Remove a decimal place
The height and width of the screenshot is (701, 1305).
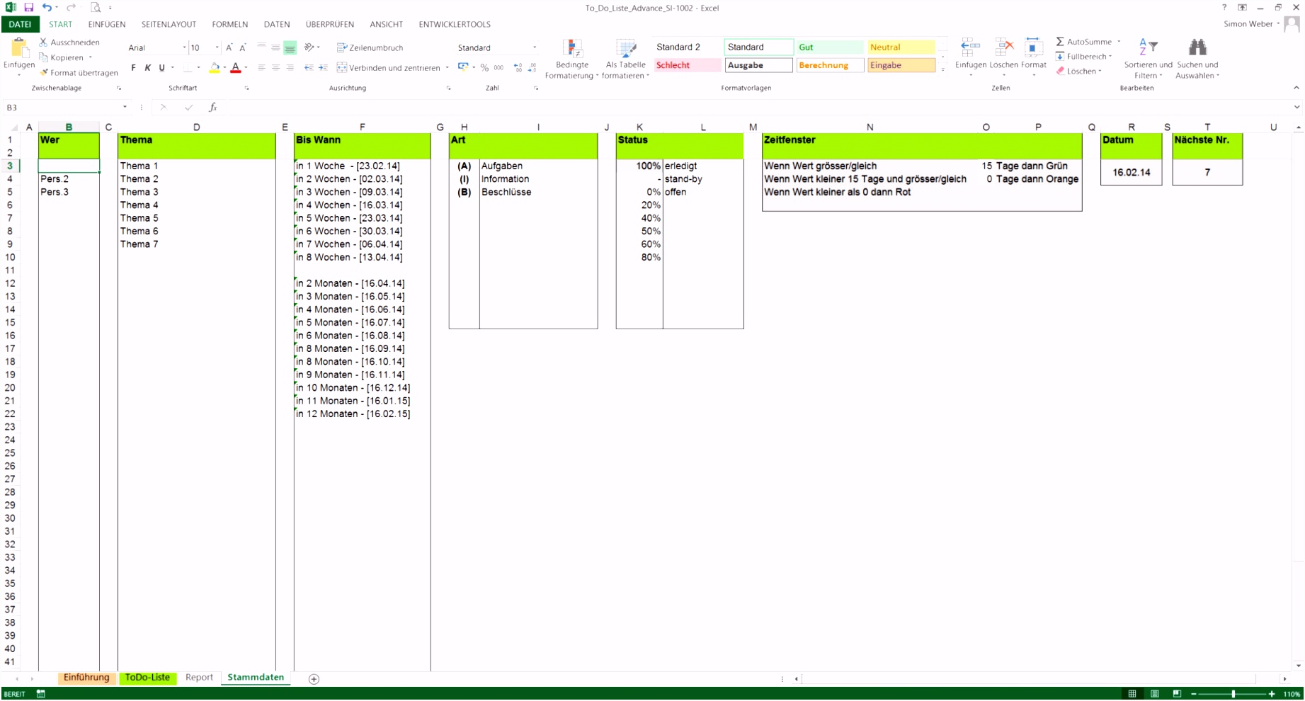pos(532,67)
